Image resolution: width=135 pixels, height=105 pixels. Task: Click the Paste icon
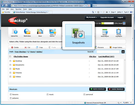(49, 47)
